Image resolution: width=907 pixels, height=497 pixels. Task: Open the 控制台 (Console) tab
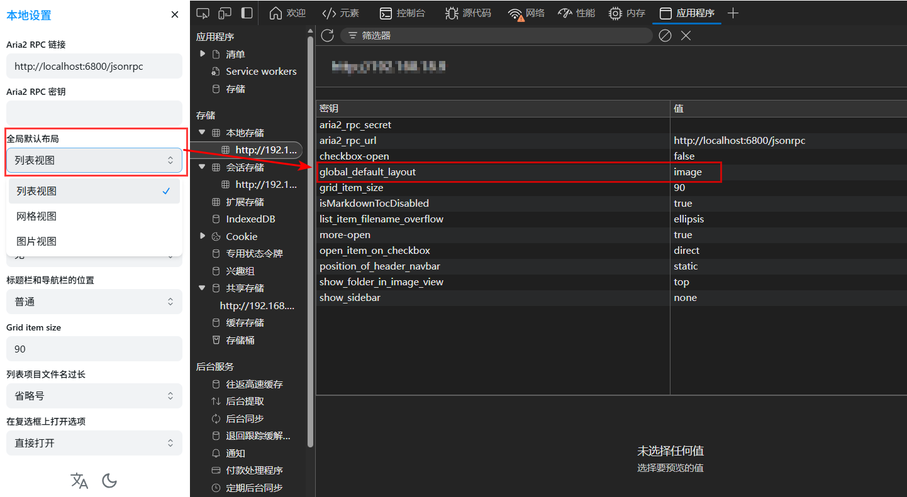(403, 13)
